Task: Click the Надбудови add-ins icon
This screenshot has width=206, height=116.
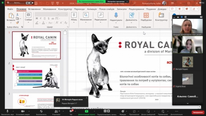Action: pyautogui.click(x=146, y=15)
